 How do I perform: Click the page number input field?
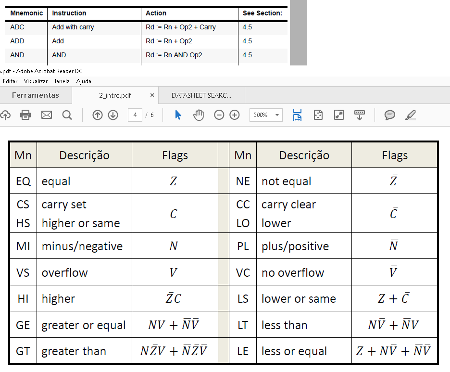135,115
